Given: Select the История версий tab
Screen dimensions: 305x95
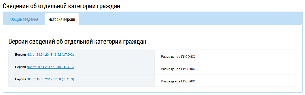Looking at the screenshot, I should (x=62, y=20).
